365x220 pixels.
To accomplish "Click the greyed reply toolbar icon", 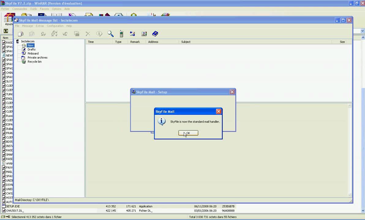I will pos(43,34).
